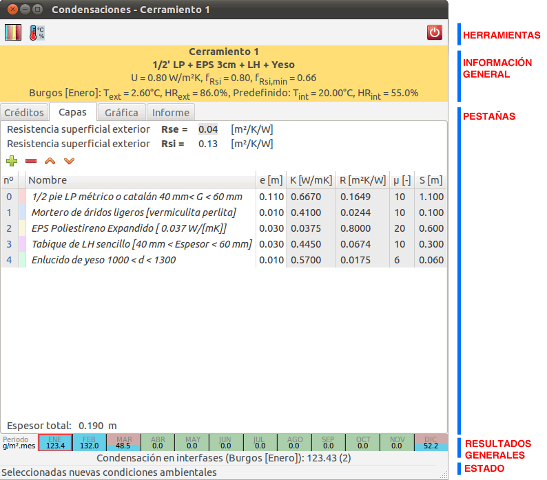Sort by the Nombre column header
The image size is (547, 480).
(138, 180)
